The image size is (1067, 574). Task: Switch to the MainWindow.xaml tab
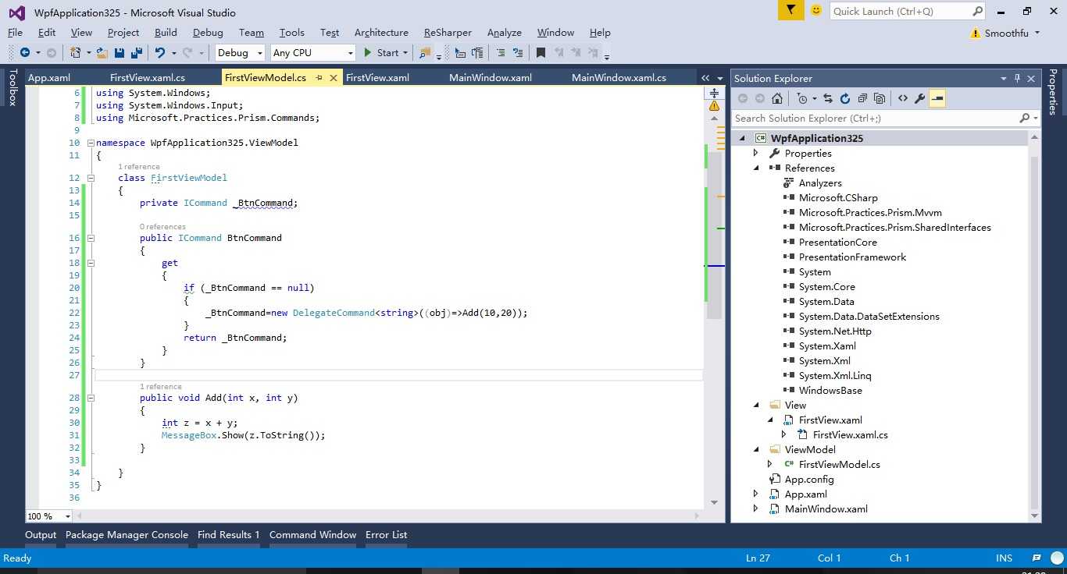pos(491,78)
